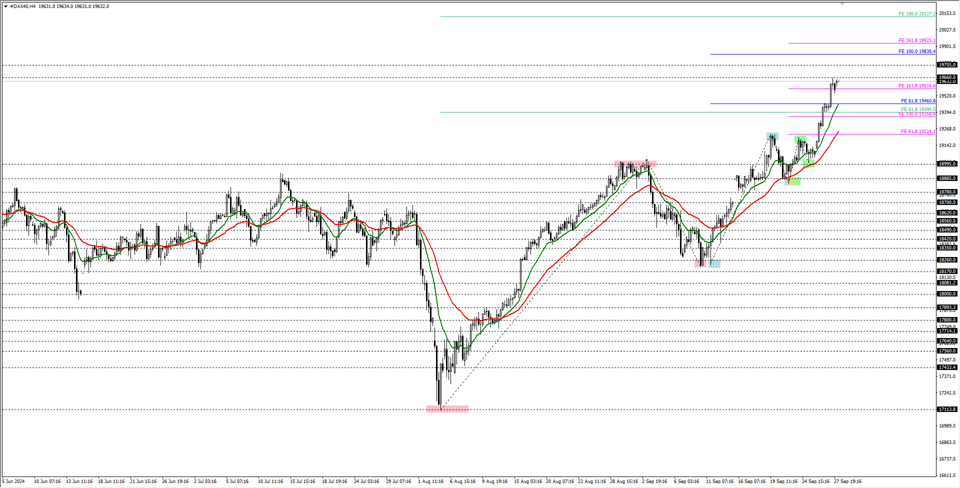Click the 18700.0 price level label

947,202
